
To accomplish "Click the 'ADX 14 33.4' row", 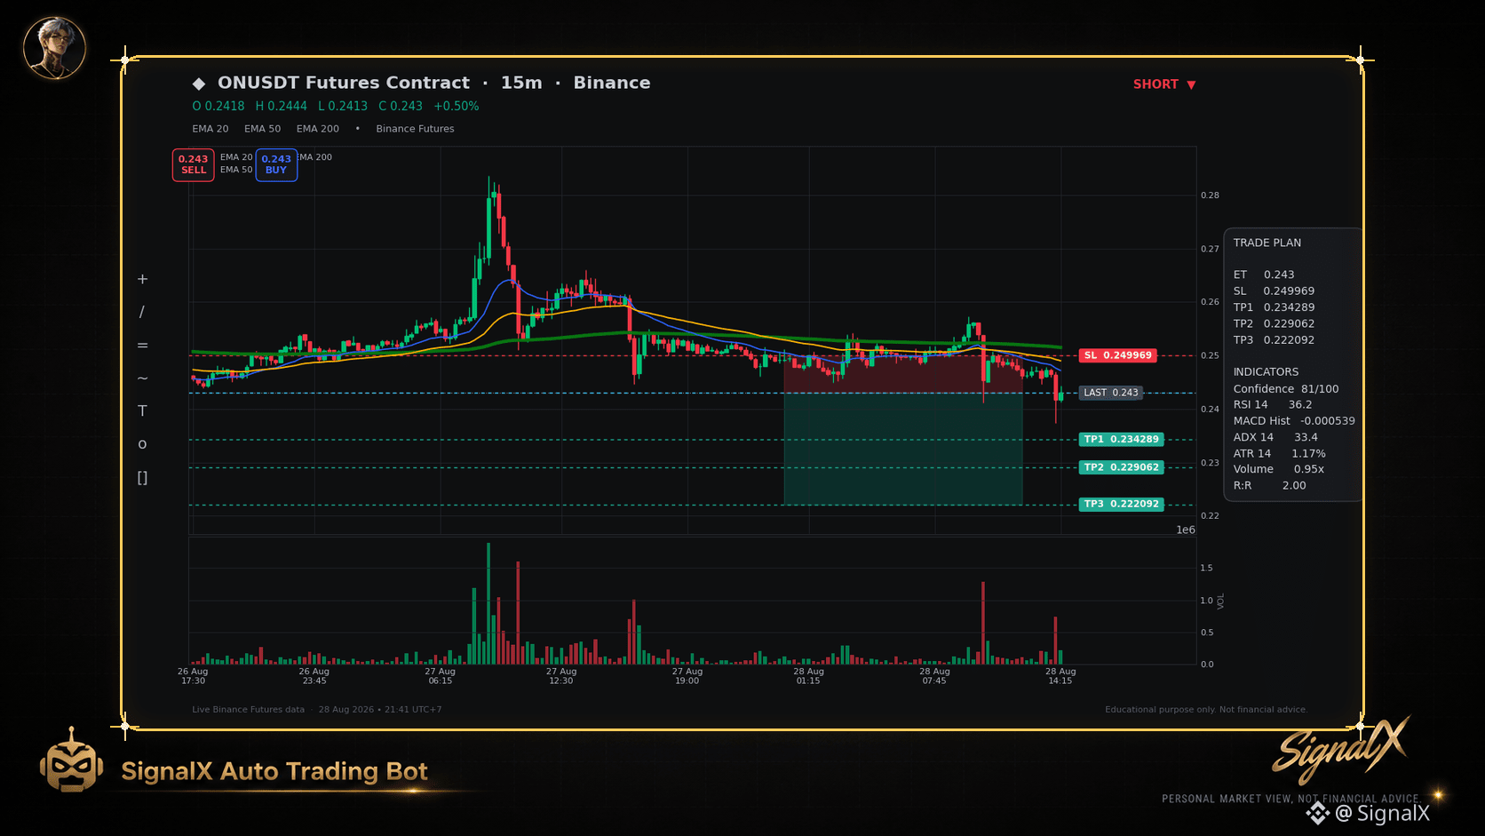I will point(1275,437).
